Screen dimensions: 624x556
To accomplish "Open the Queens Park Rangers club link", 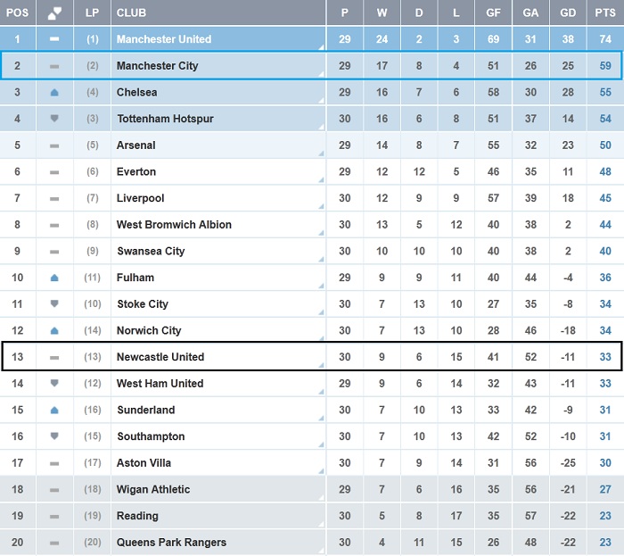I will [x=171, y=543].
